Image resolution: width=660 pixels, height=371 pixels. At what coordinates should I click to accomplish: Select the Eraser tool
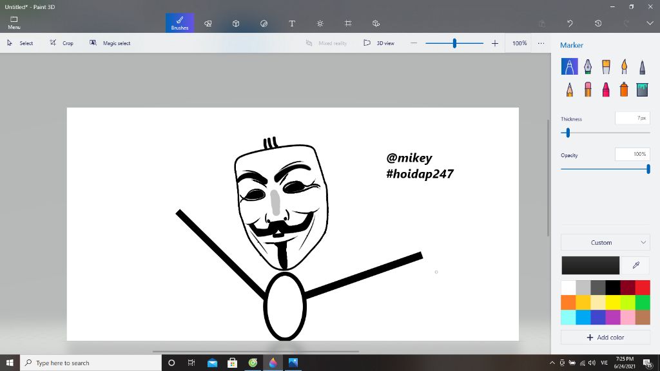[x=588, y=89]
